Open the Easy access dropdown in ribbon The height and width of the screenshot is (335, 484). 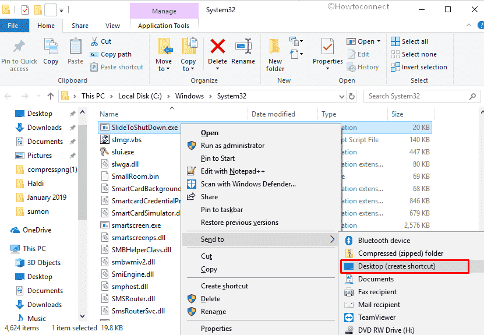[x=296, y=55]
